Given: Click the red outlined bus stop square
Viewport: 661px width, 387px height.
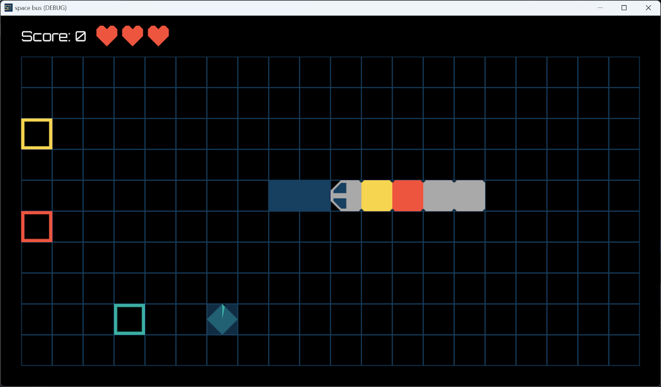Looking at the screenshot, I should [x=37, y=226].
